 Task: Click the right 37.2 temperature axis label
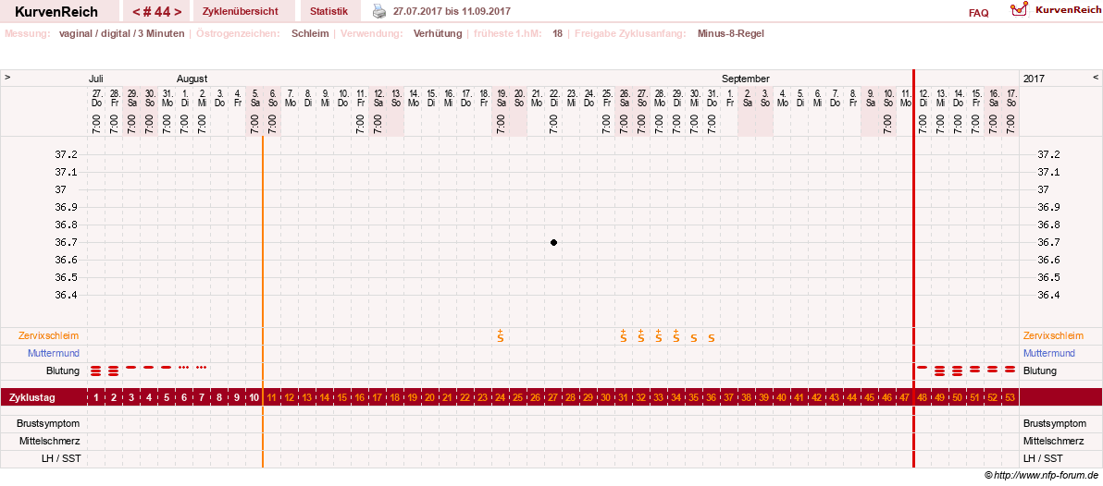[x=1050, y=154]
